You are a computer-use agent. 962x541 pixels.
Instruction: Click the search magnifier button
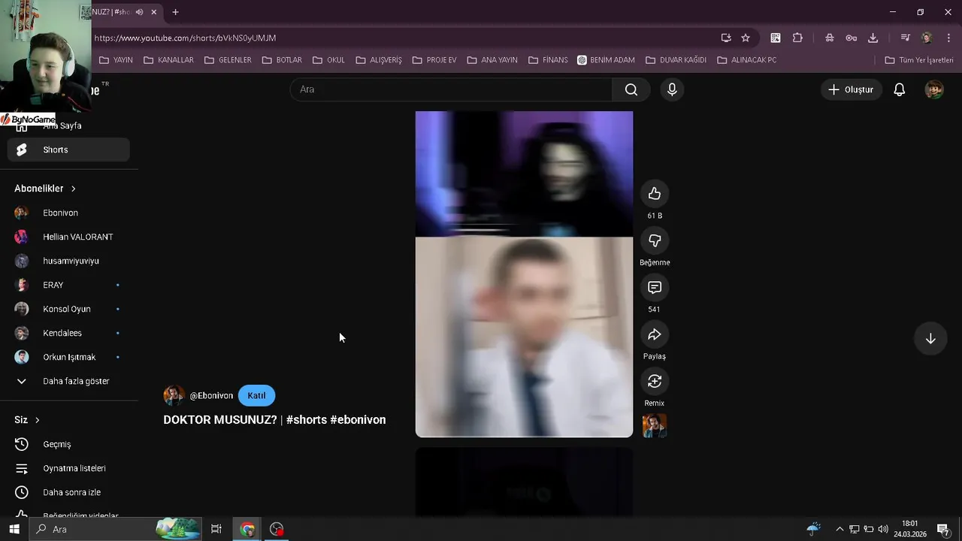(x=631, y=89)
